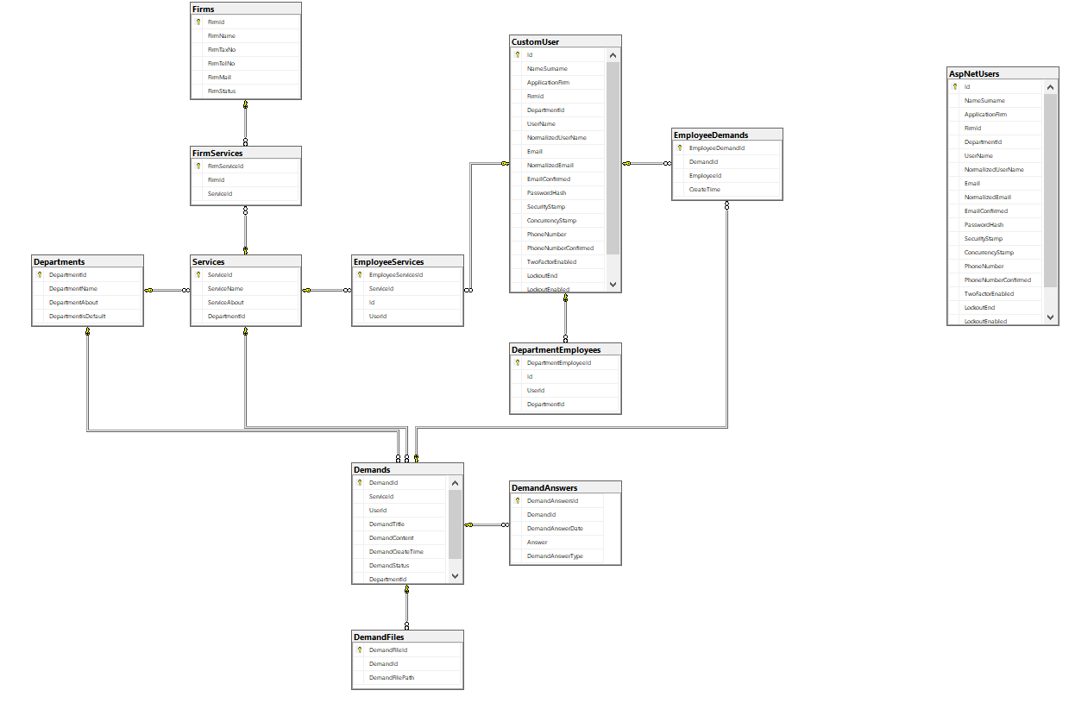Click the key icon next to DemandAnswersId

[517, 500]
